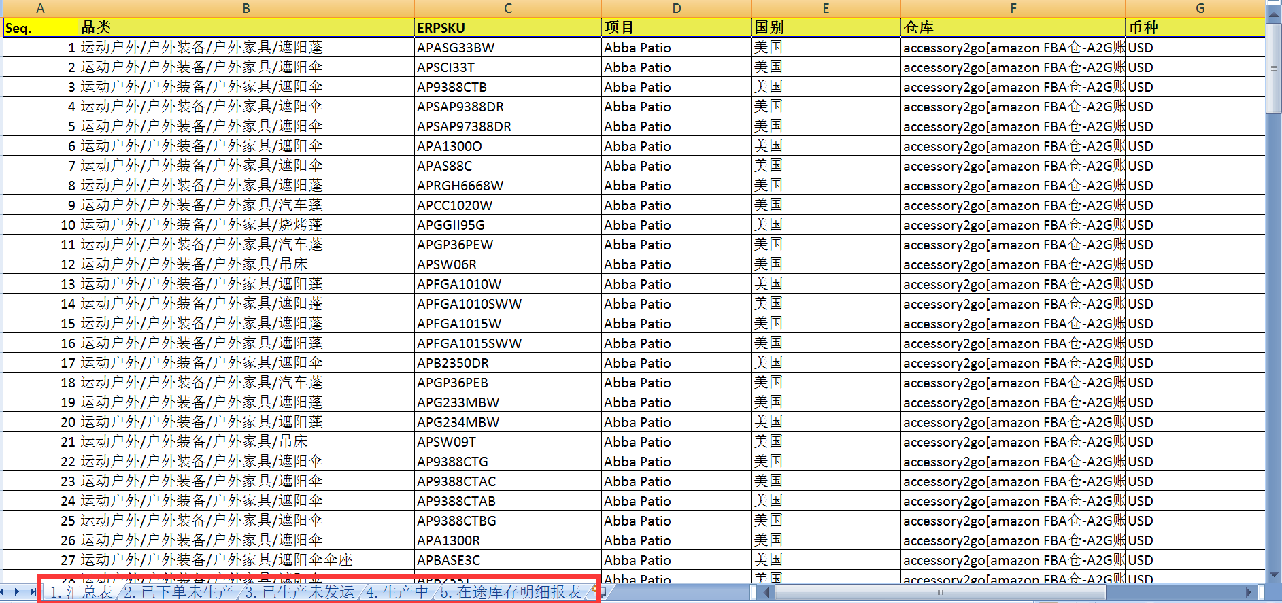Select column B header
Screen dimensions: 1282x603
click(x=246, y=8)
